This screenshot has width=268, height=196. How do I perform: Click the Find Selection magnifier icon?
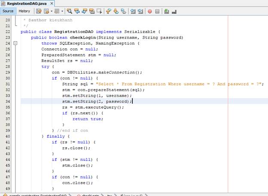pyautogui.click(x=70, y=11)
